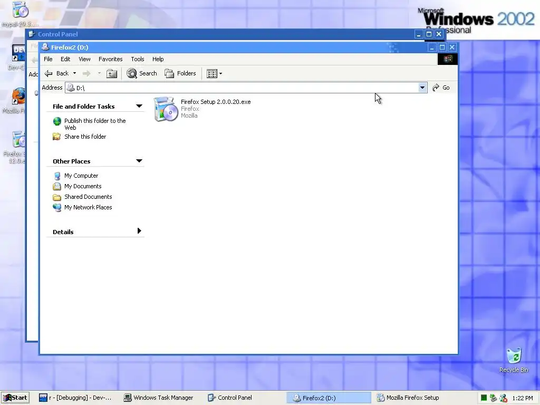Click the My Documents sidebar icon
The height and width of the screenshot is (405, 540).
57,187
